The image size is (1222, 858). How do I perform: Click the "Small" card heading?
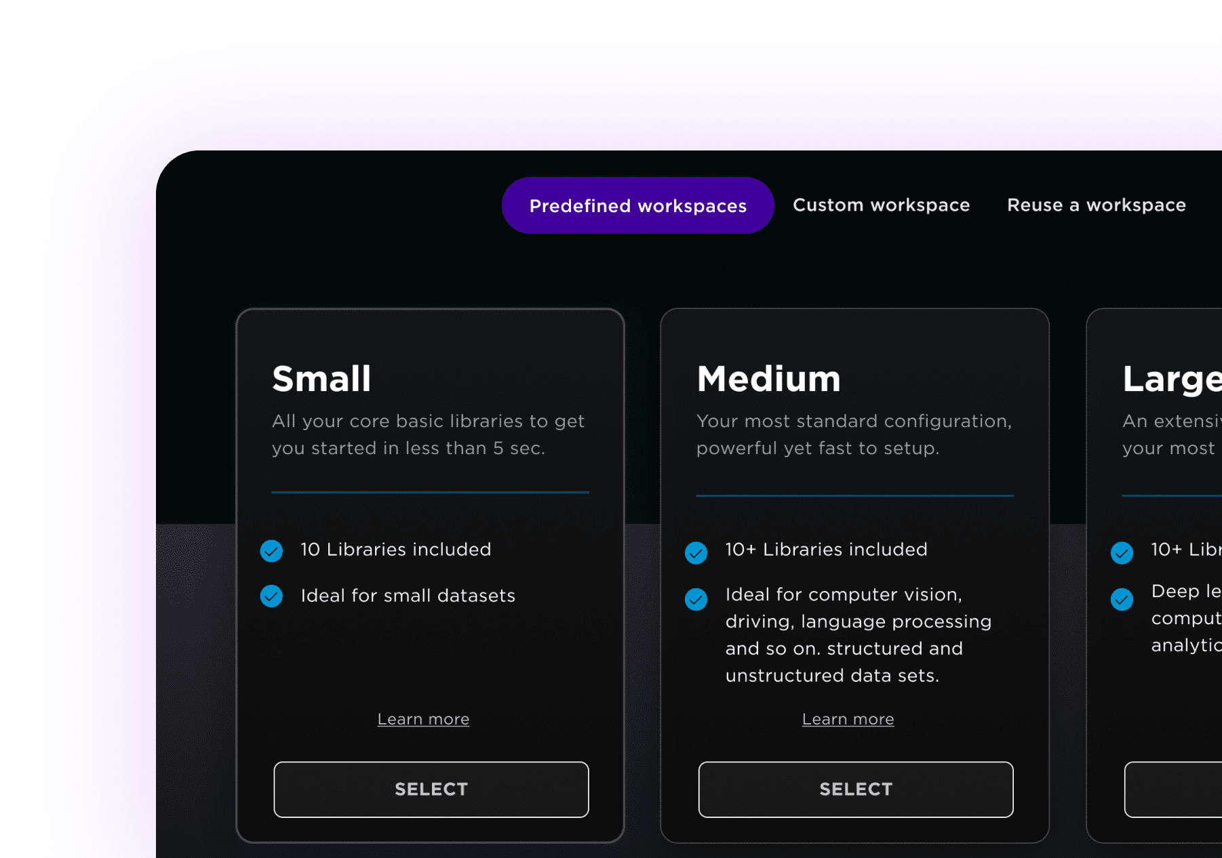(321, 379)
